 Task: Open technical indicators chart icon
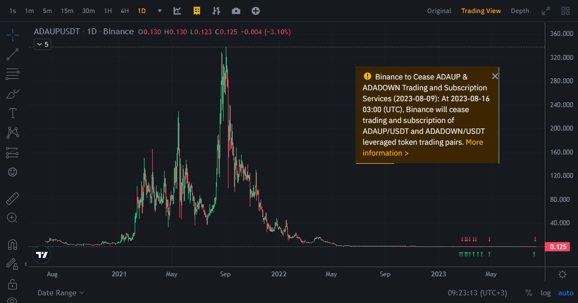177,11
